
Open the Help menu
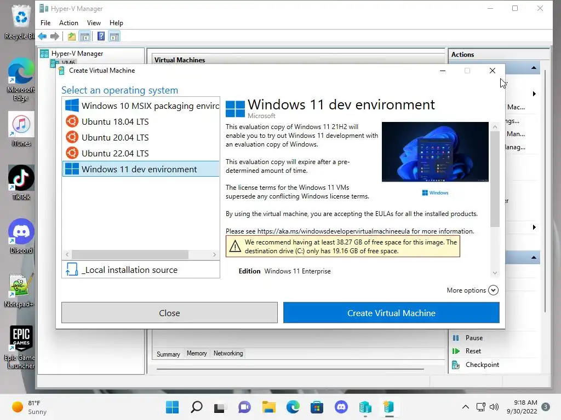(116, 23)
